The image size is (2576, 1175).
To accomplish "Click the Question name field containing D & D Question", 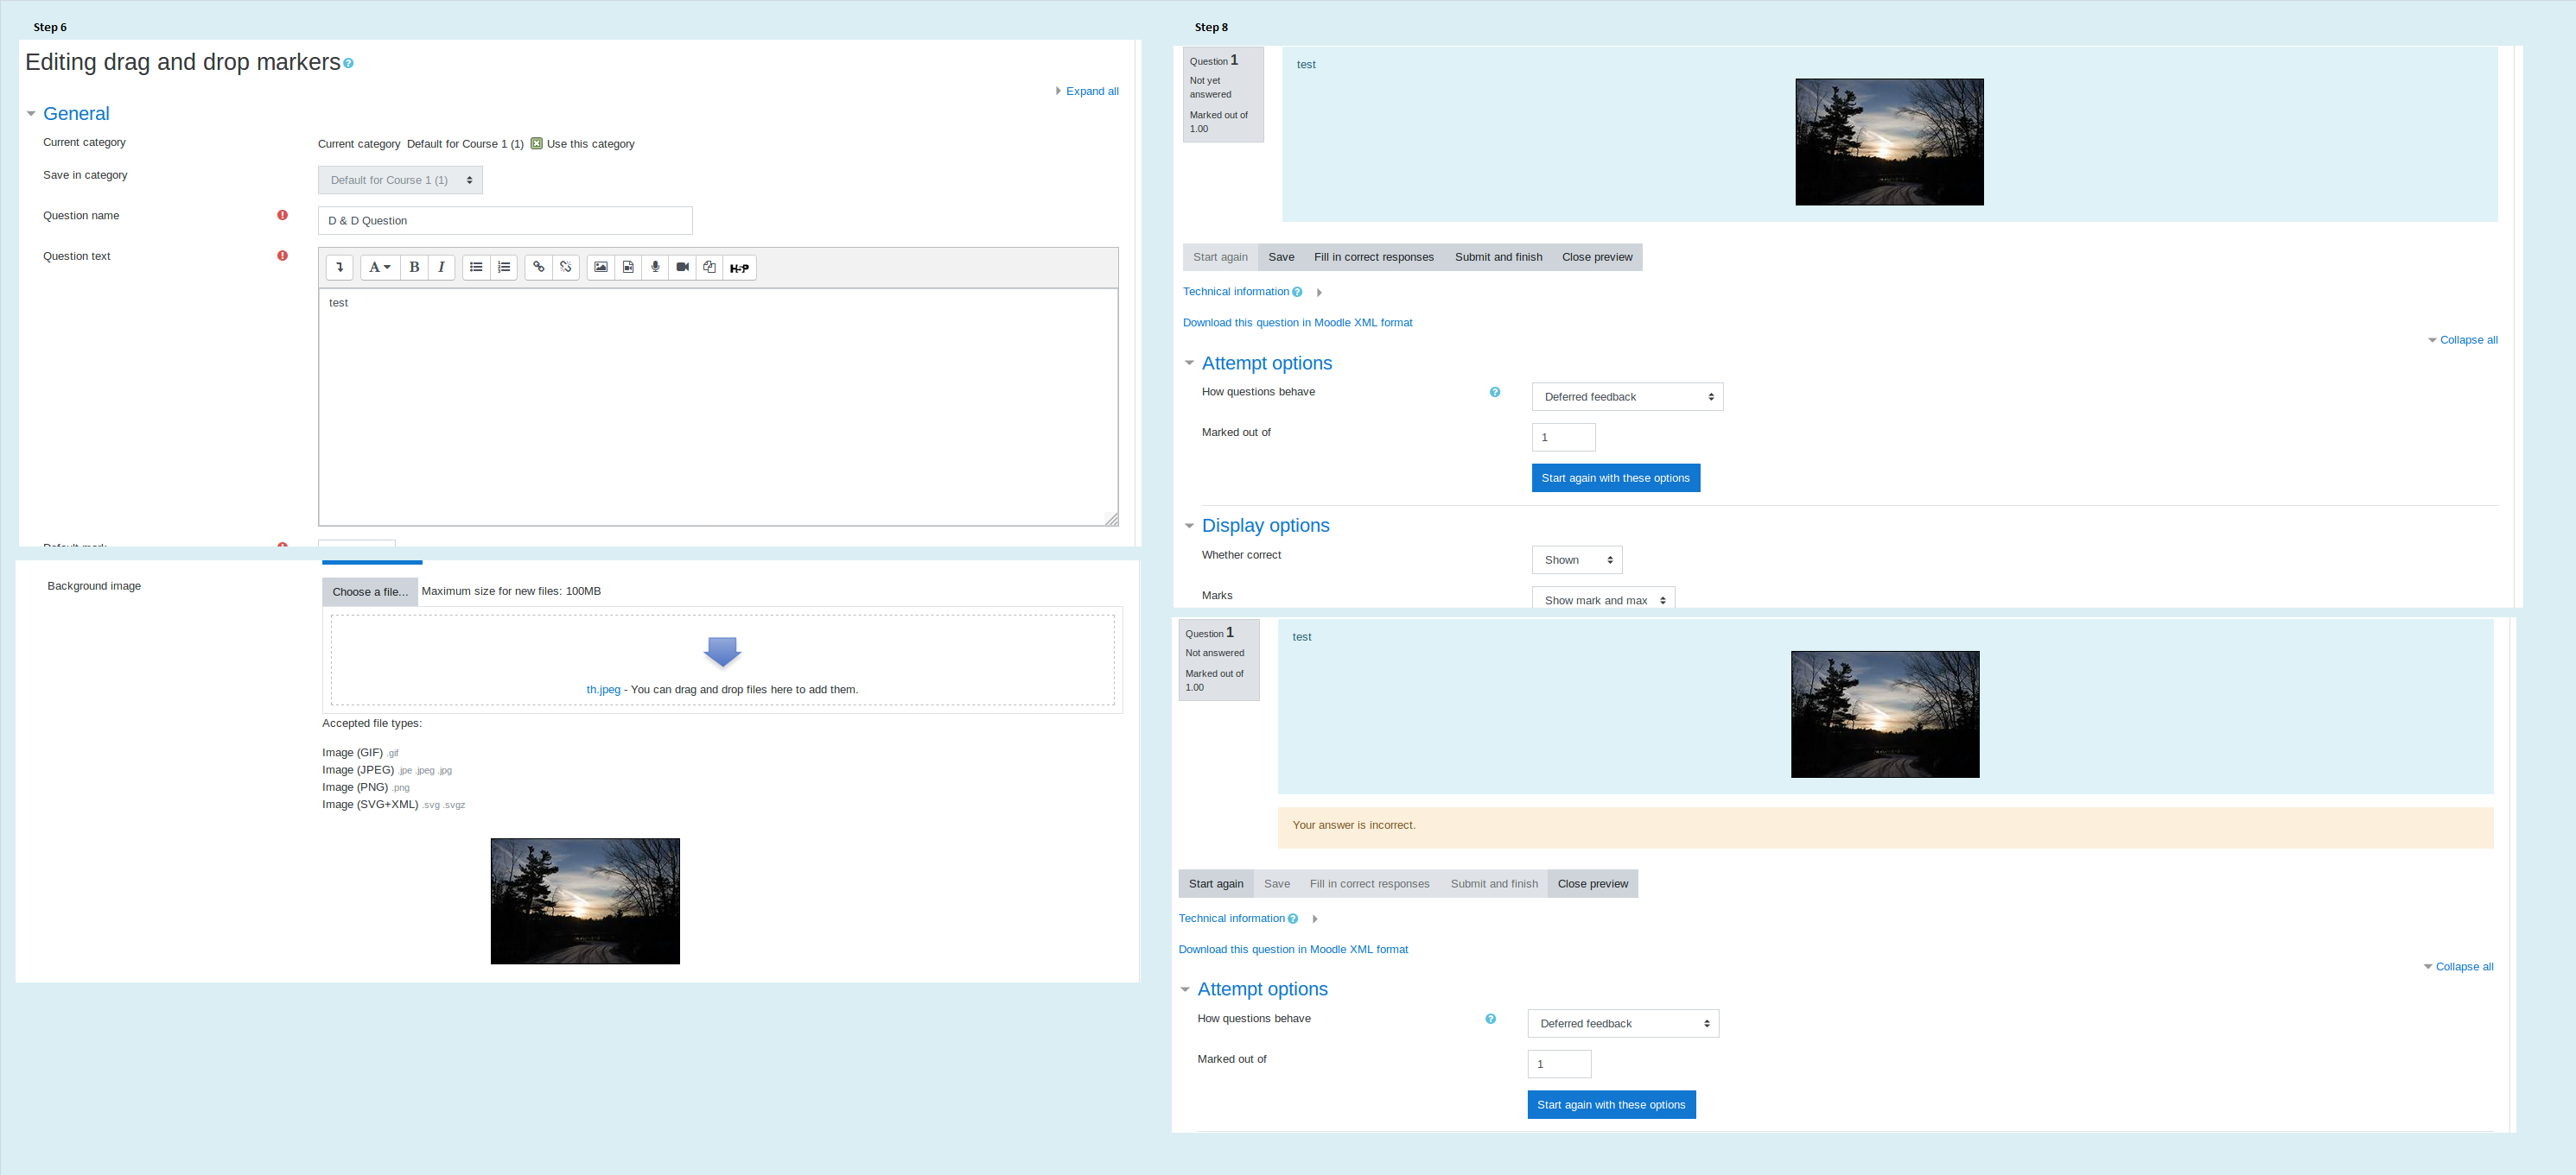I will tap(505, 221).
